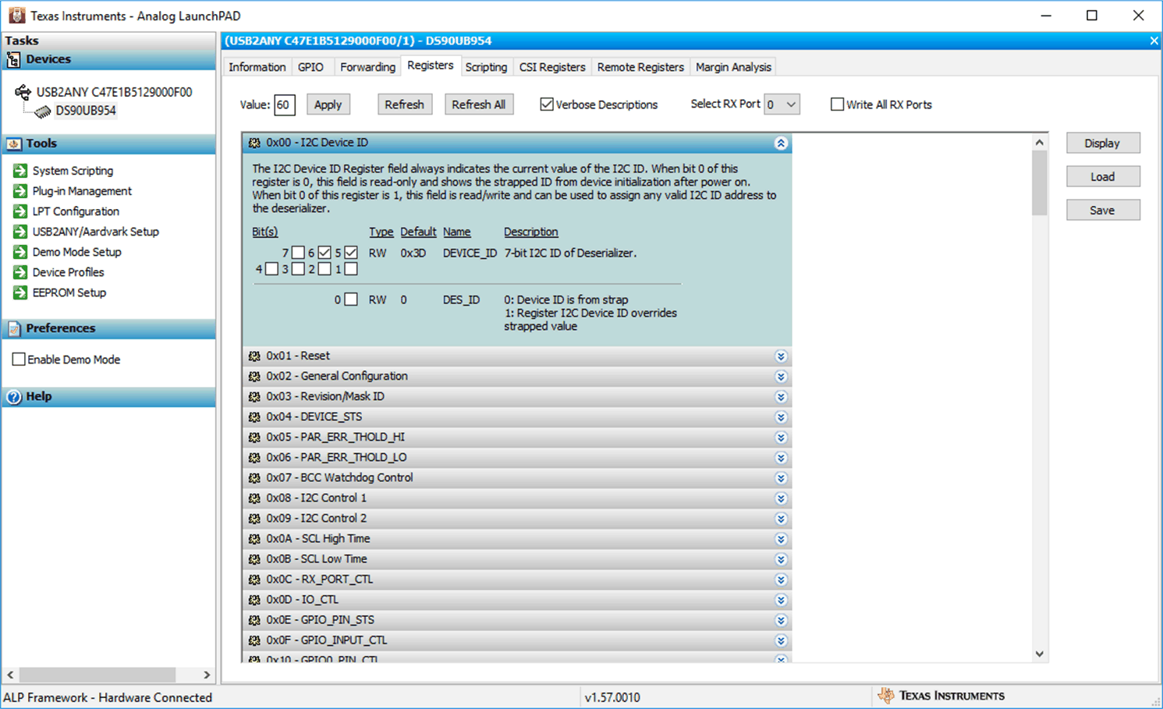Viewport: 1163px width, 709px height.
Task: Click register icon for 0x07 BCC Watchdog Control
Action: [254, 477]
